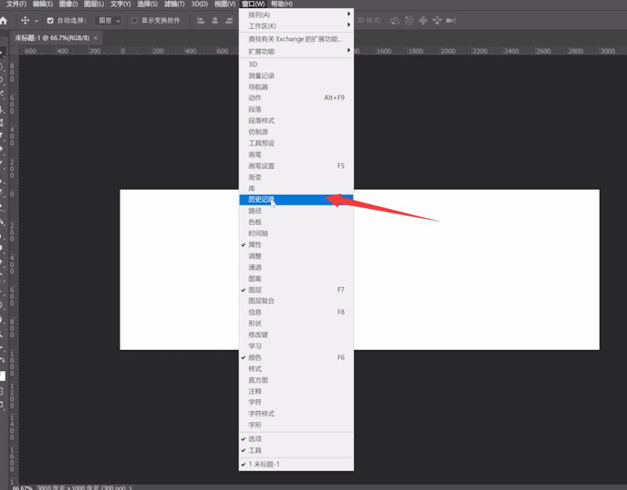Click the align left edges icon
This screenshot has width=627, height=490.
click(201, 20)
